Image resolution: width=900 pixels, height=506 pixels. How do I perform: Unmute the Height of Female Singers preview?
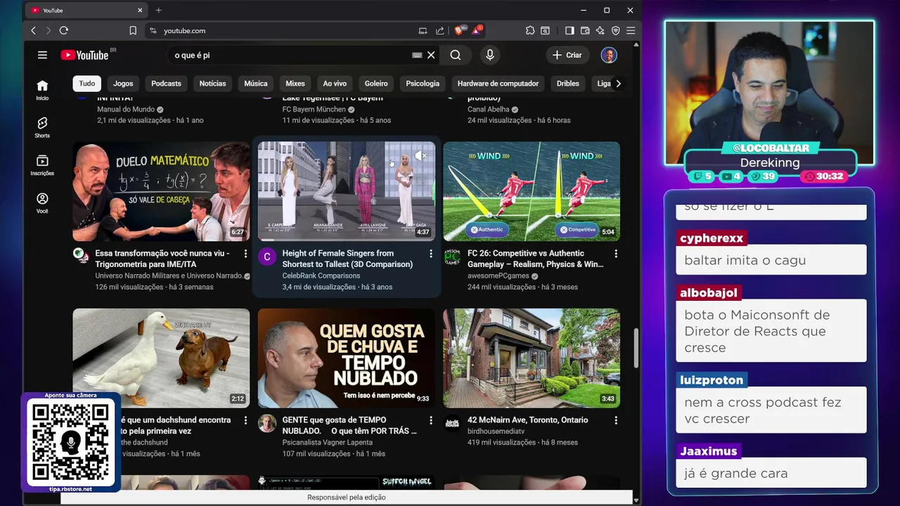point(421,155)
